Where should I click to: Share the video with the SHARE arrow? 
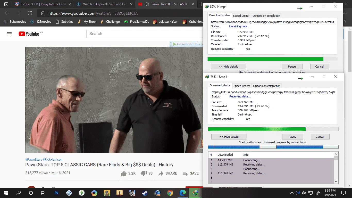(168, 173)
